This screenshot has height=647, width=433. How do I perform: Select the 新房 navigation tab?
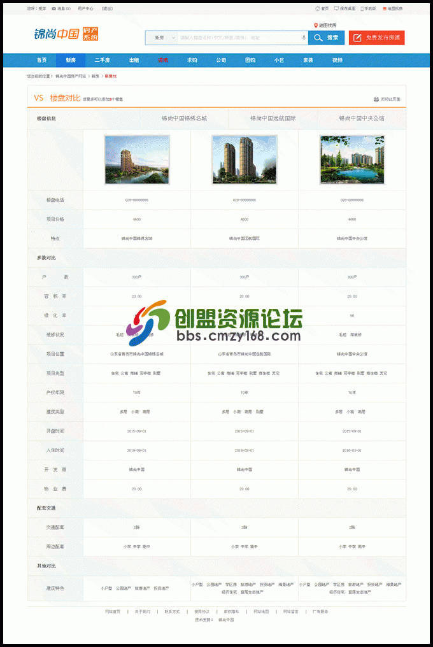[71, 60]
